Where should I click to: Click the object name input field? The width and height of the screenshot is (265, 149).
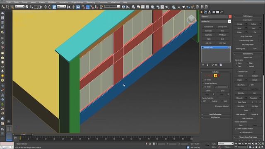[214, 17]
